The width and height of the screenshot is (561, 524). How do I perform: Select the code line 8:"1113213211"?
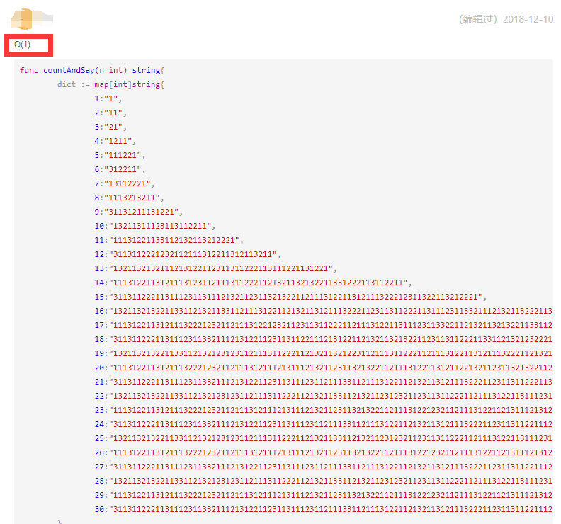point(129,198)
